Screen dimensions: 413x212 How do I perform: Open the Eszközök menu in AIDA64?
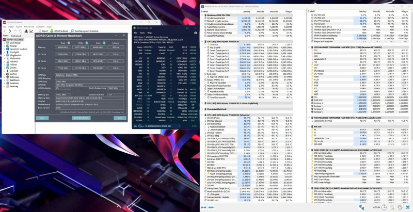(40, 27)
